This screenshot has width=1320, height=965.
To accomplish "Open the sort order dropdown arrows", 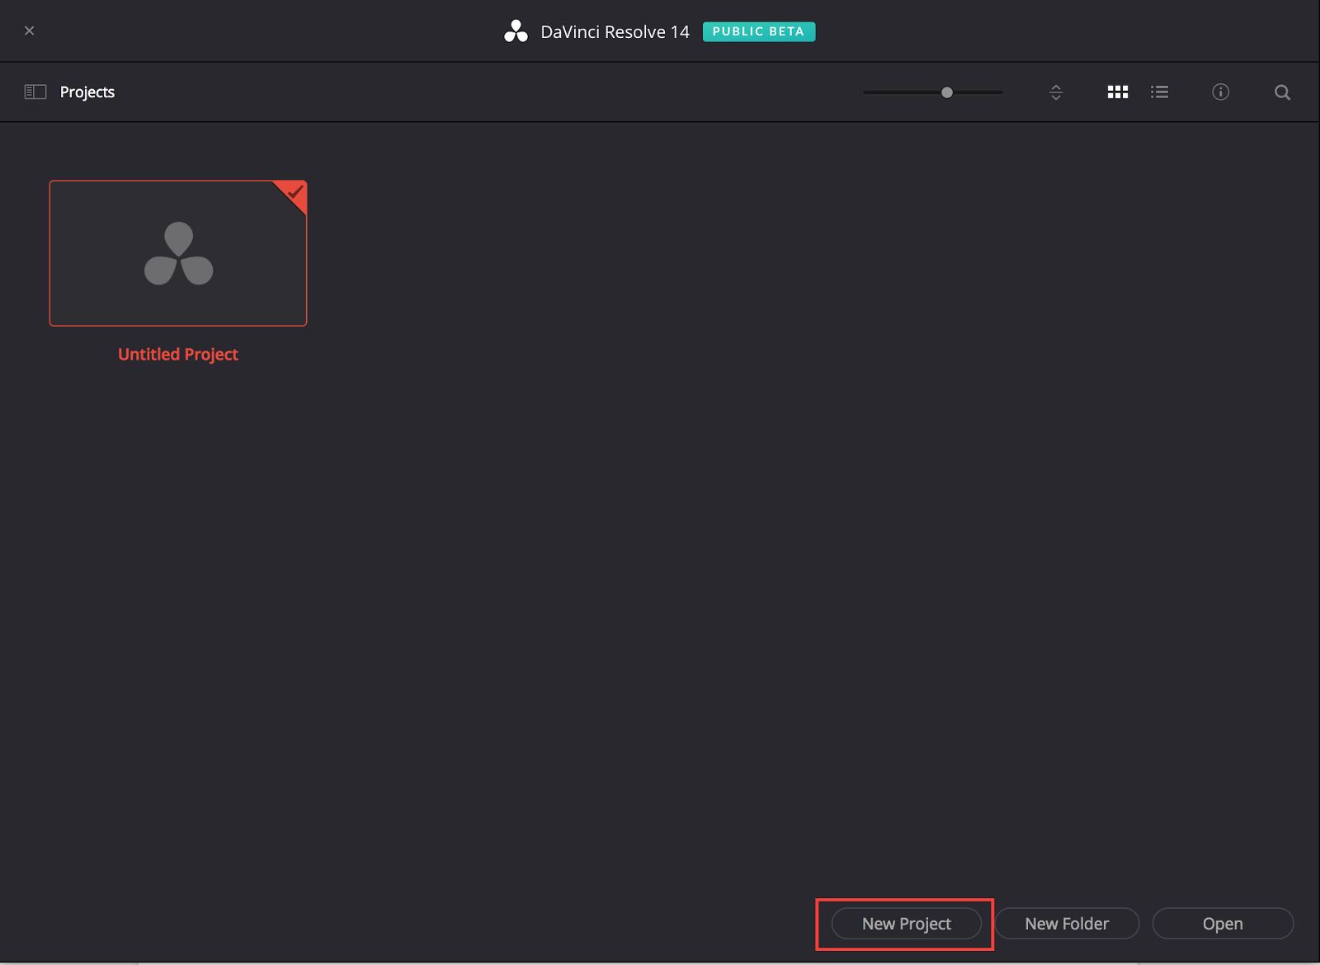I will (1056, 92).
